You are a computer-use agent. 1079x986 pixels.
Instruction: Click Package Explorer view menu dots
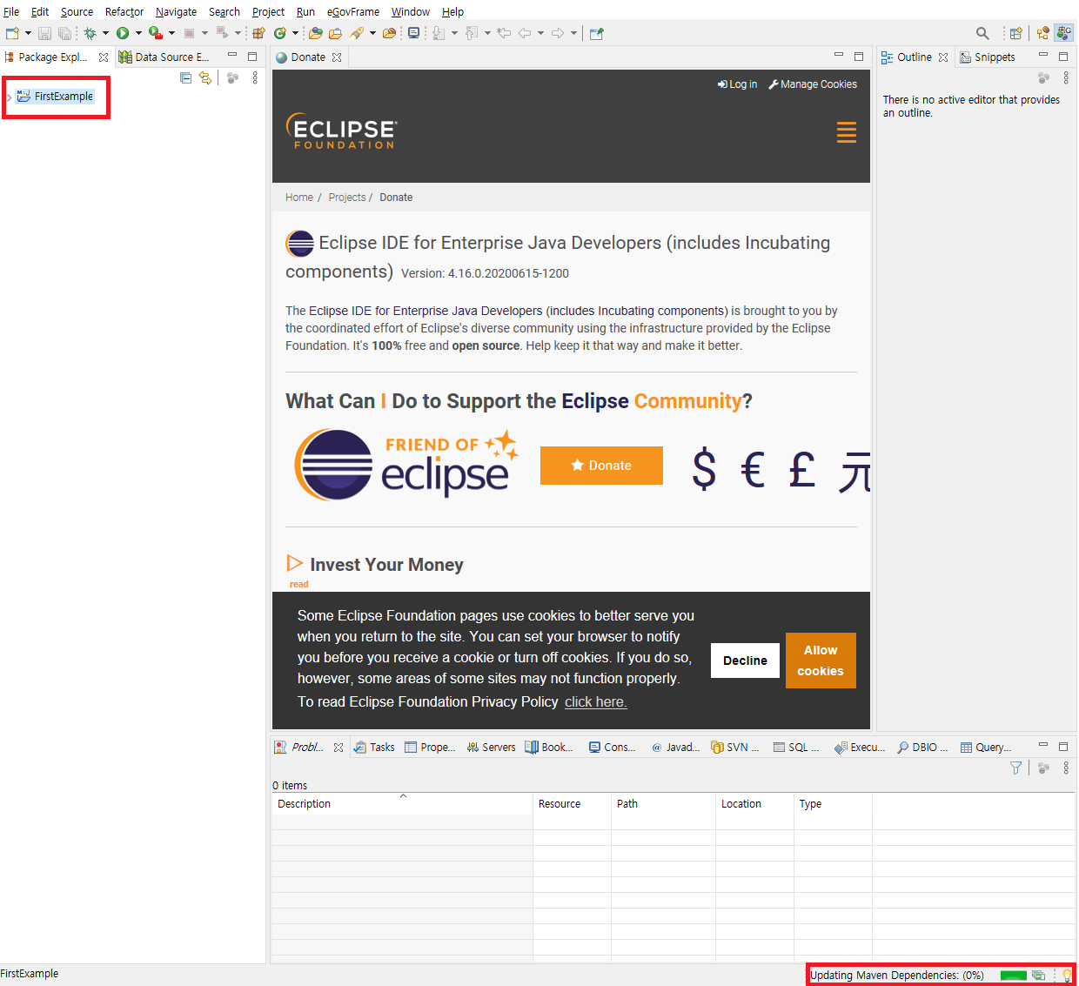(255, 77)
